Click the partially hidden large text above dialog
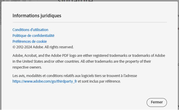The width and height of the screenshot is (179, 111). tap(75, 1)
